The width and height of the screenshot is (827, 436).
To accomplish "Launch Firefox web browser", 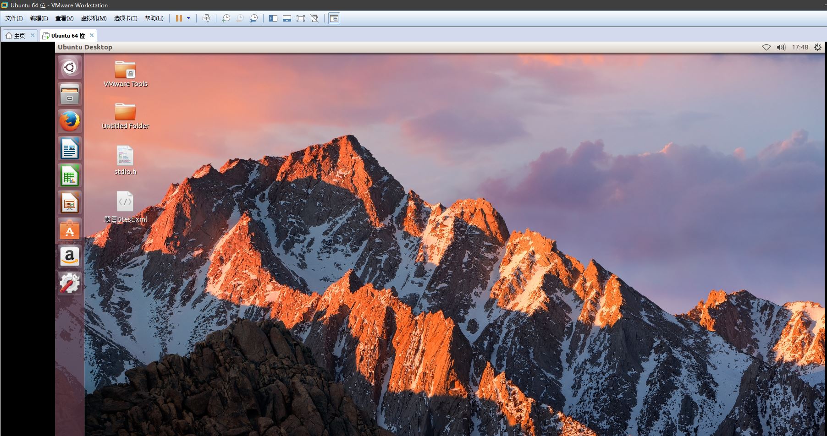I will coord(70,121).
